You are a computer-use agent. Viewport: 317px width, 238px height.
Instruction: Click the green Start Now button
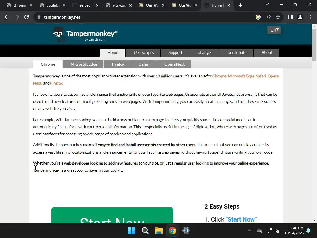click(x=112, y=215)
